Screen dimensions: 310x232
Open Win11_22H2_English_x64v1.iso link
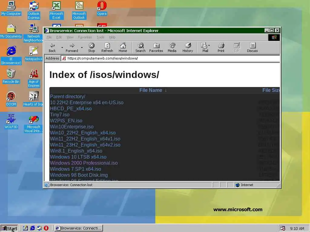tap(85, 139)
